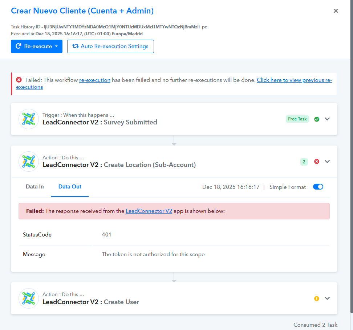Click red failed icon on Create Location
Image resolution: width=353 pixels, height=330 pixels.
317,162
